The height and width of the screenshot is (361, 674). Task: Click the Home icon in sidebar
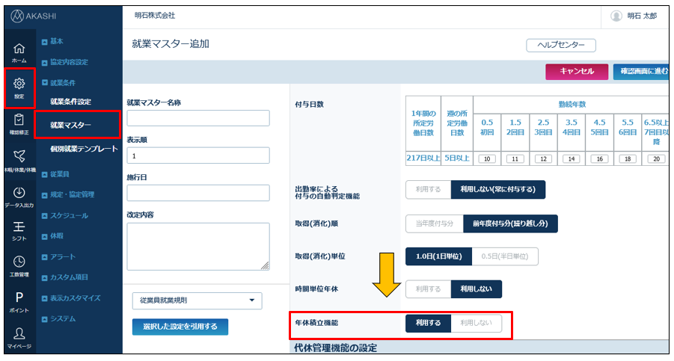pyautogui.click(x=19, y=52)
